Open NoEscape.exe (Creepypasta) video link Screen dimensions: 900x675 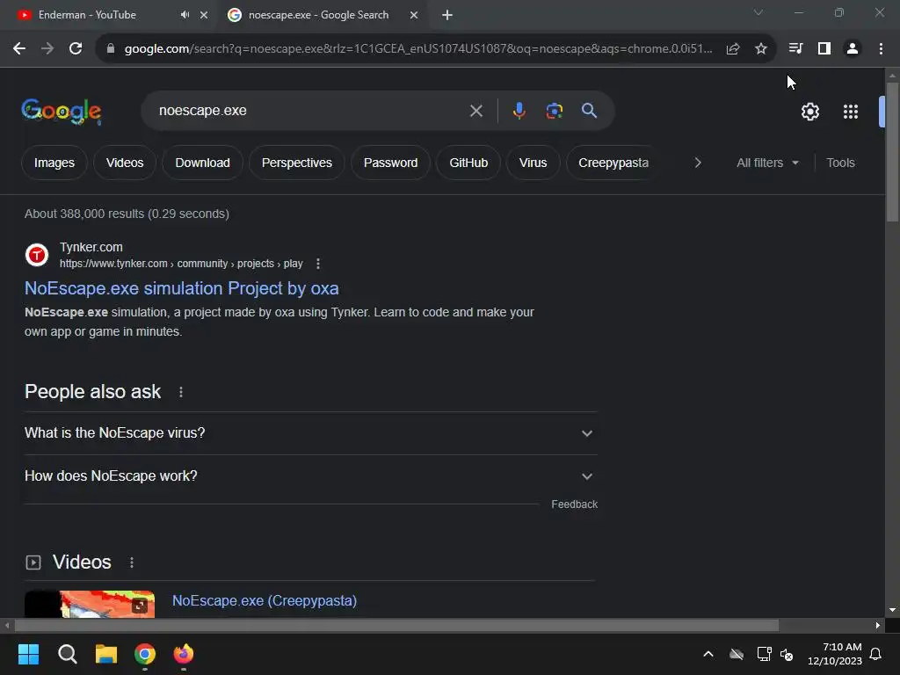pos(265,601)
